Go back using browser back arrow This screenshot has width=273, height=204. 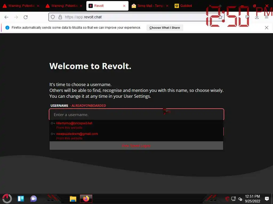tap(6, 17)
